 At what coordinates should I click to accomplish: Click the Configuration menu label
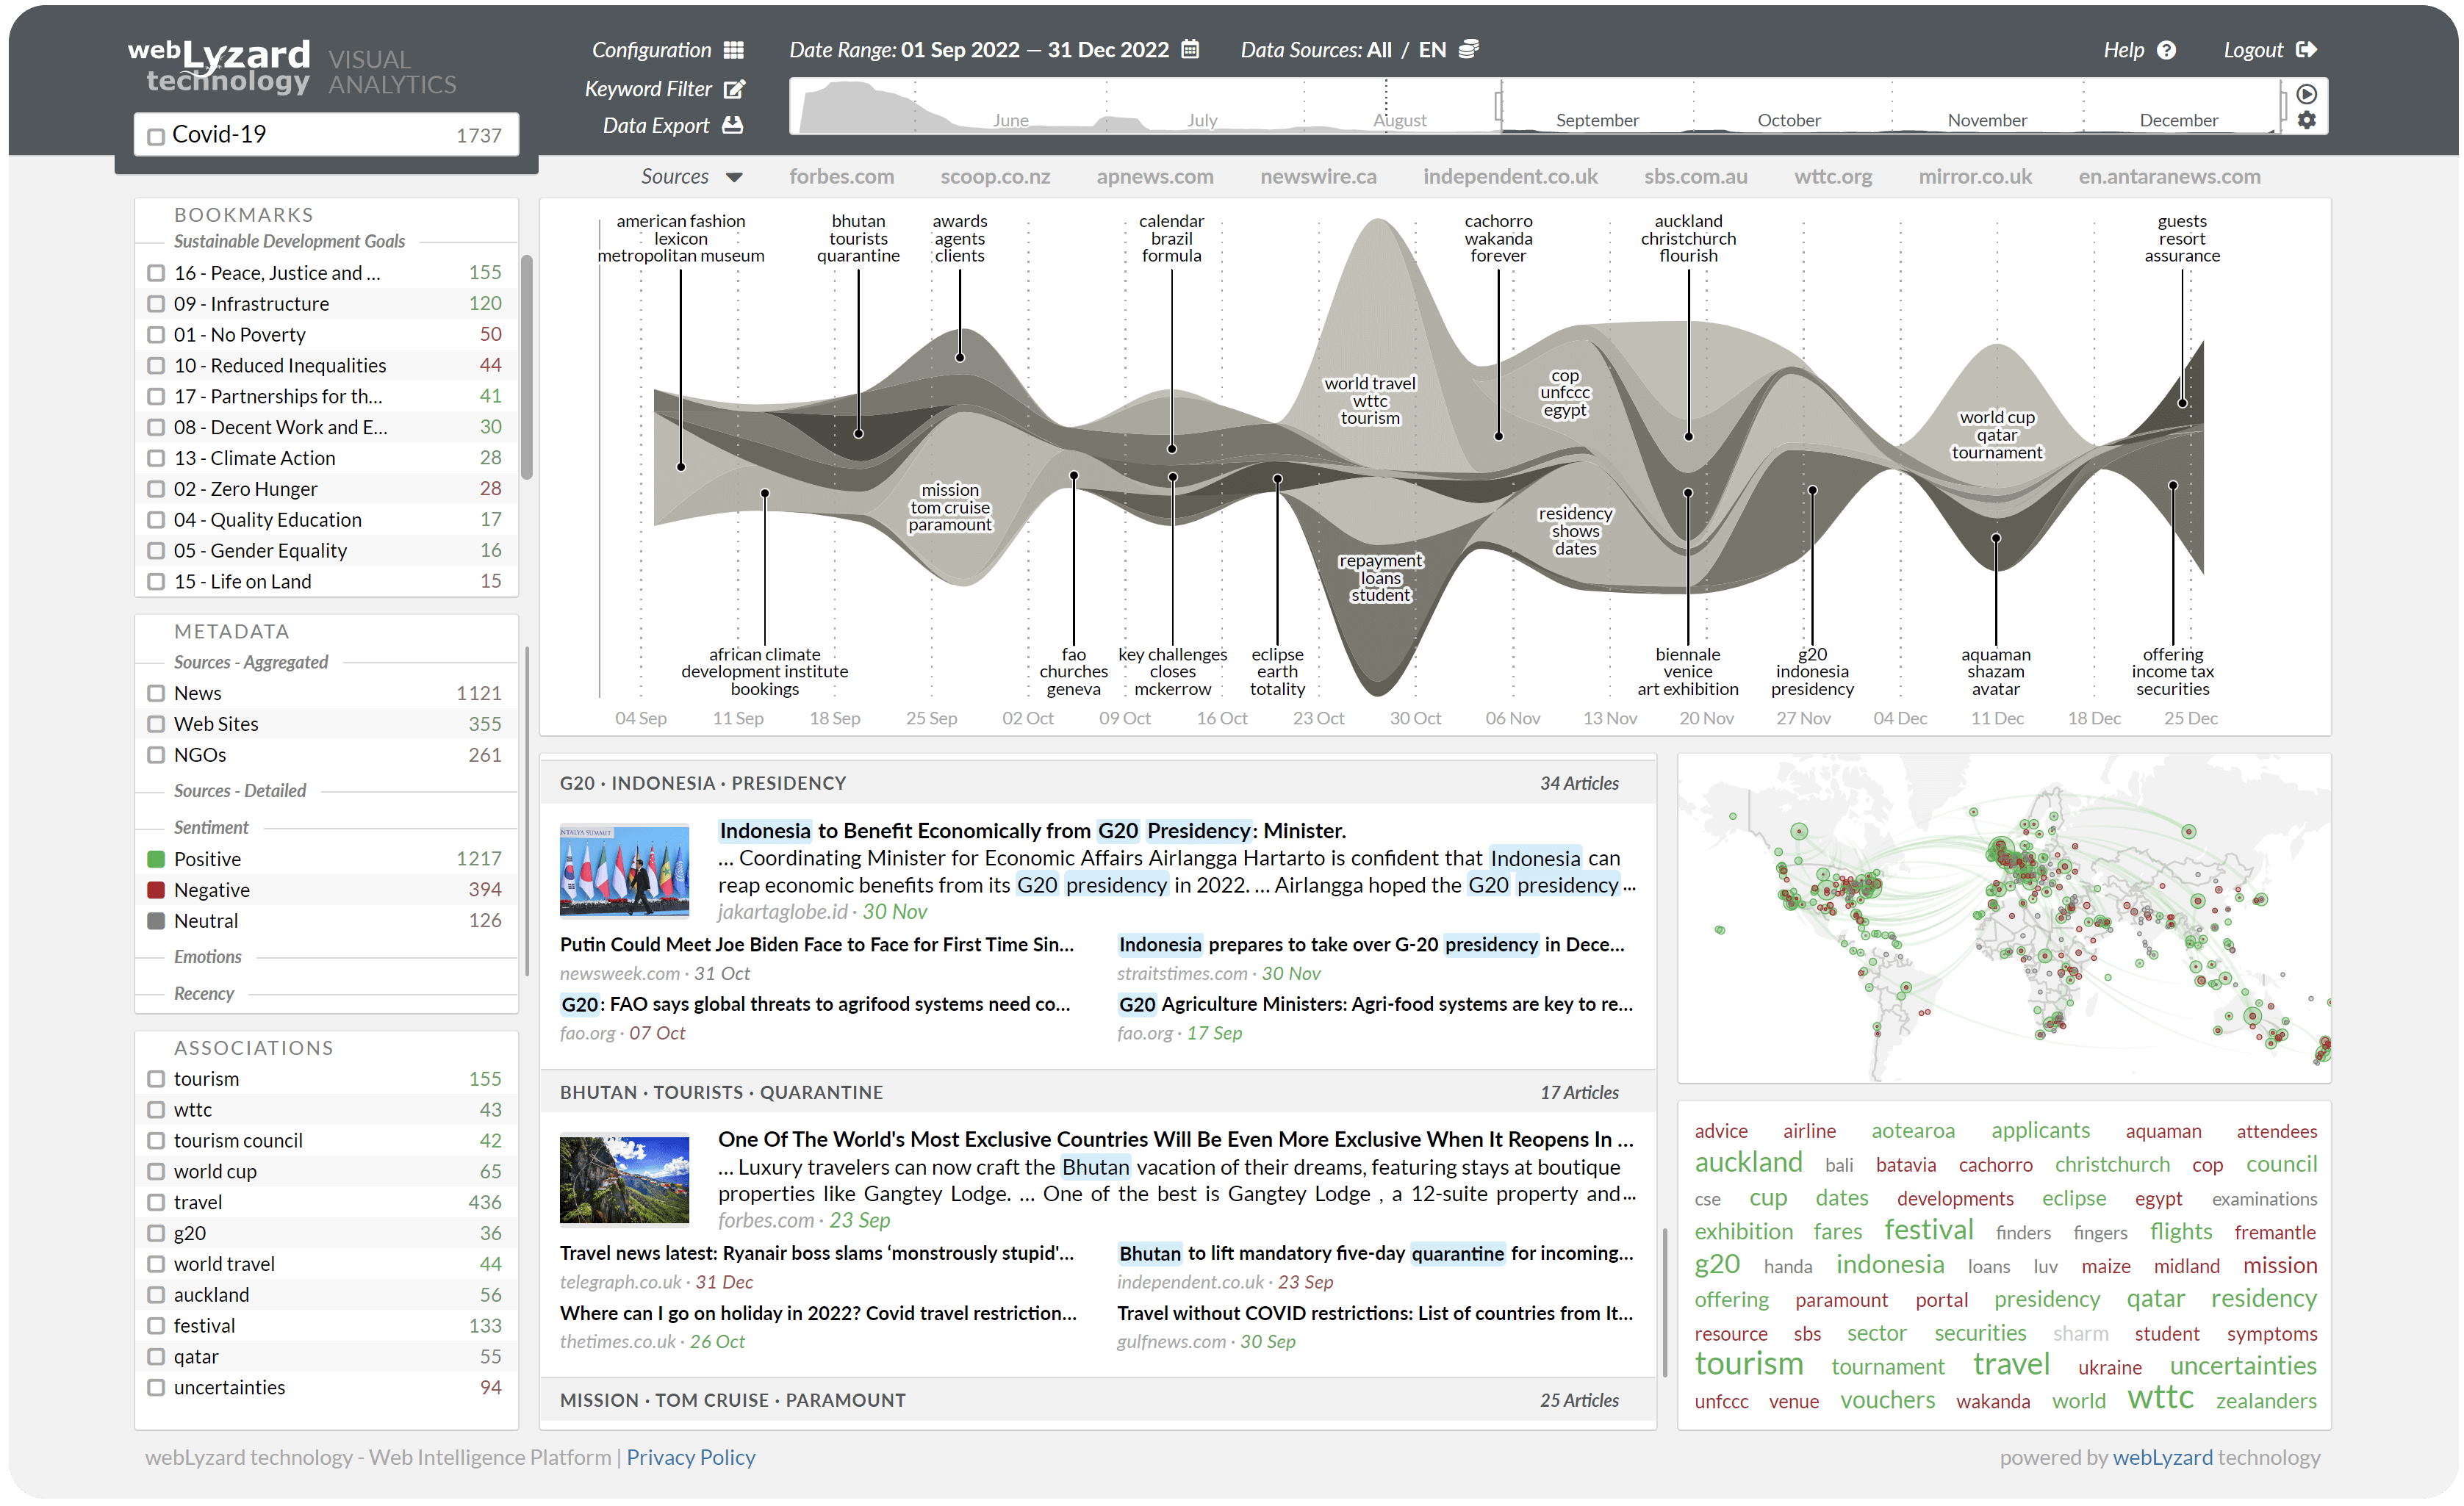click(651, 50)
